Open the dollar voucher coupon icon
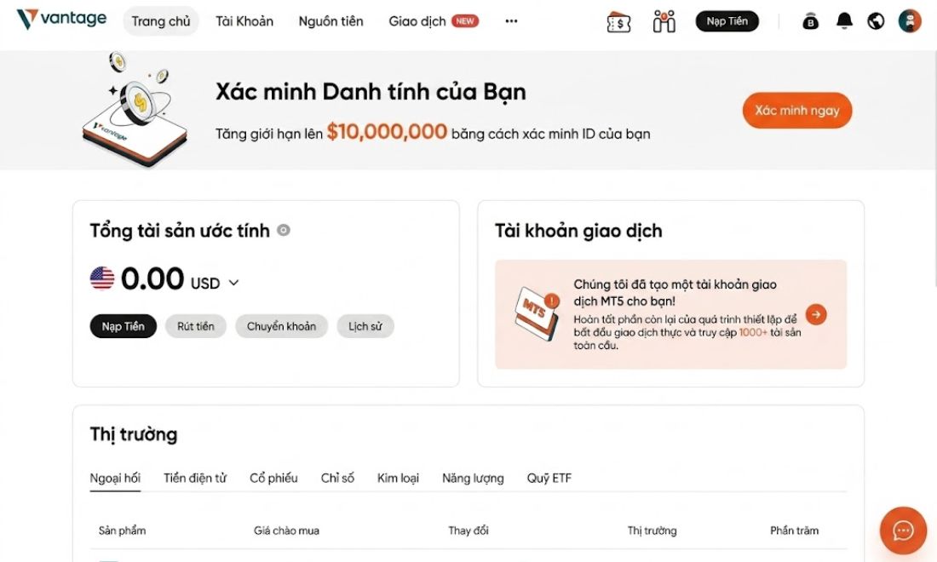This screenshot has height=562, width=937. click(x=618, y=22)
